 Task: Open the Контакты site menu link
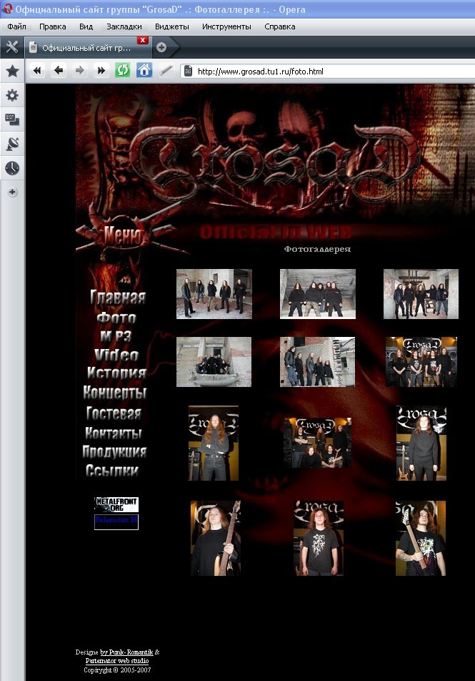coord(114,433)
